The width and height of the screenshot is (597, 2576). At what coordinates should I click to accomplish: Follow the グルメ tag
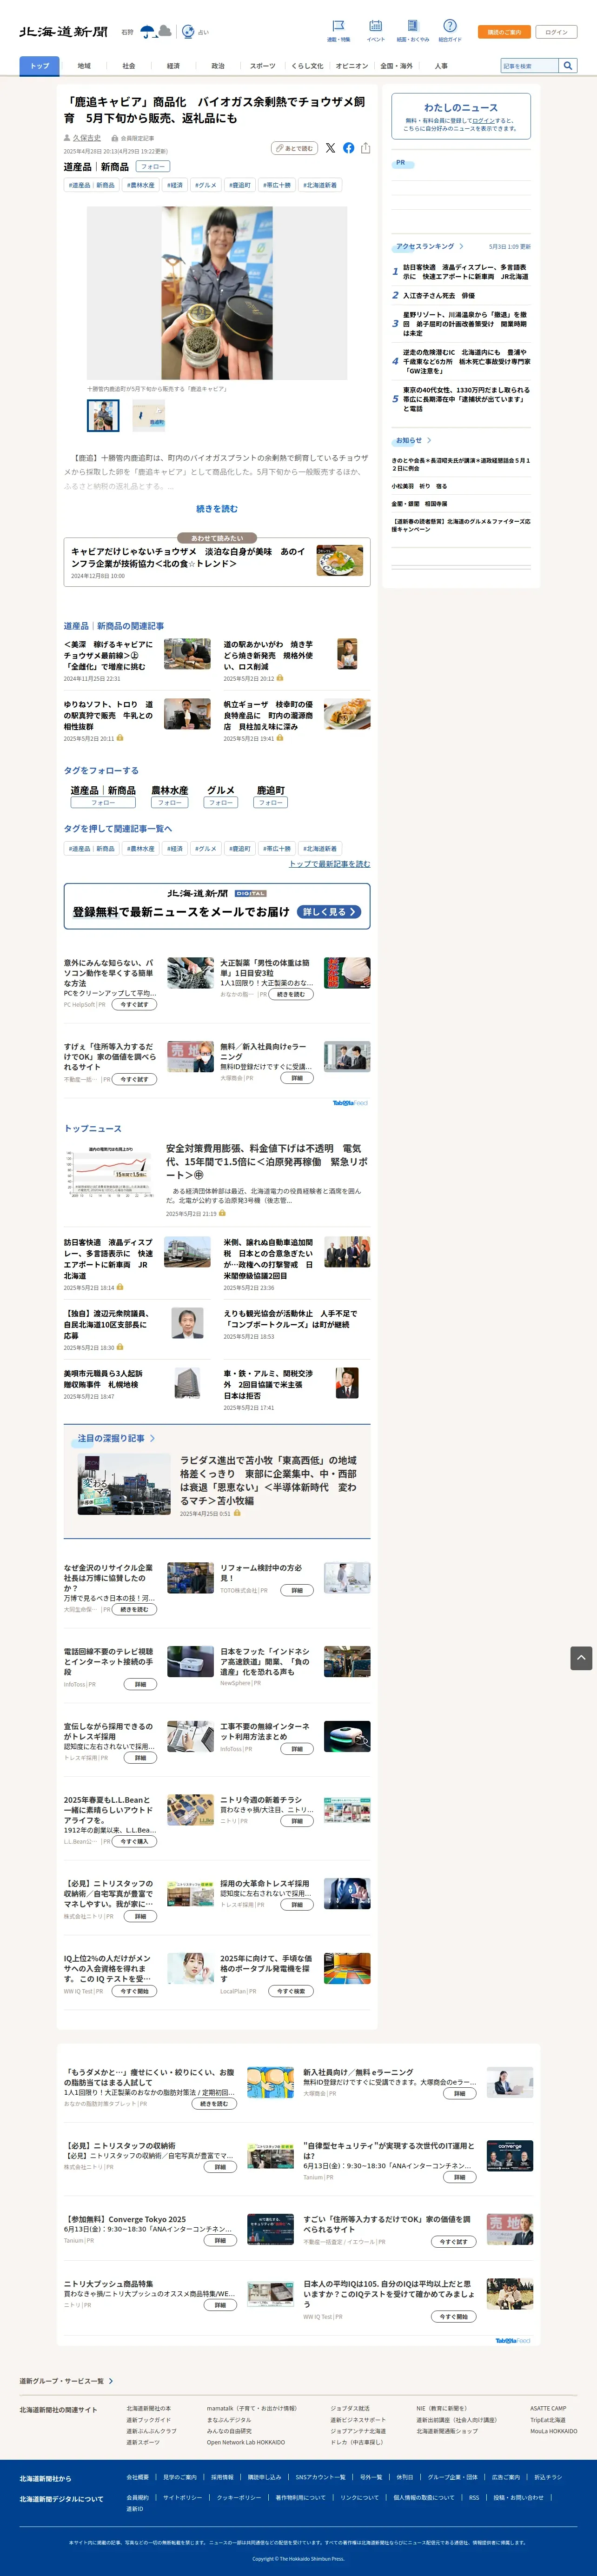coord(220,802)
